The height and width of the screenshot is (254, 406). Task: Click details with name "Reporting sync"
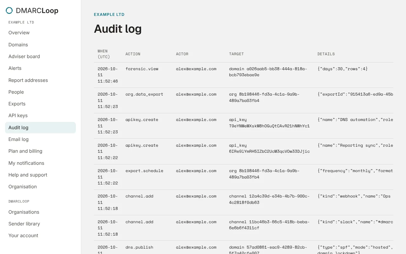point(355,145)
